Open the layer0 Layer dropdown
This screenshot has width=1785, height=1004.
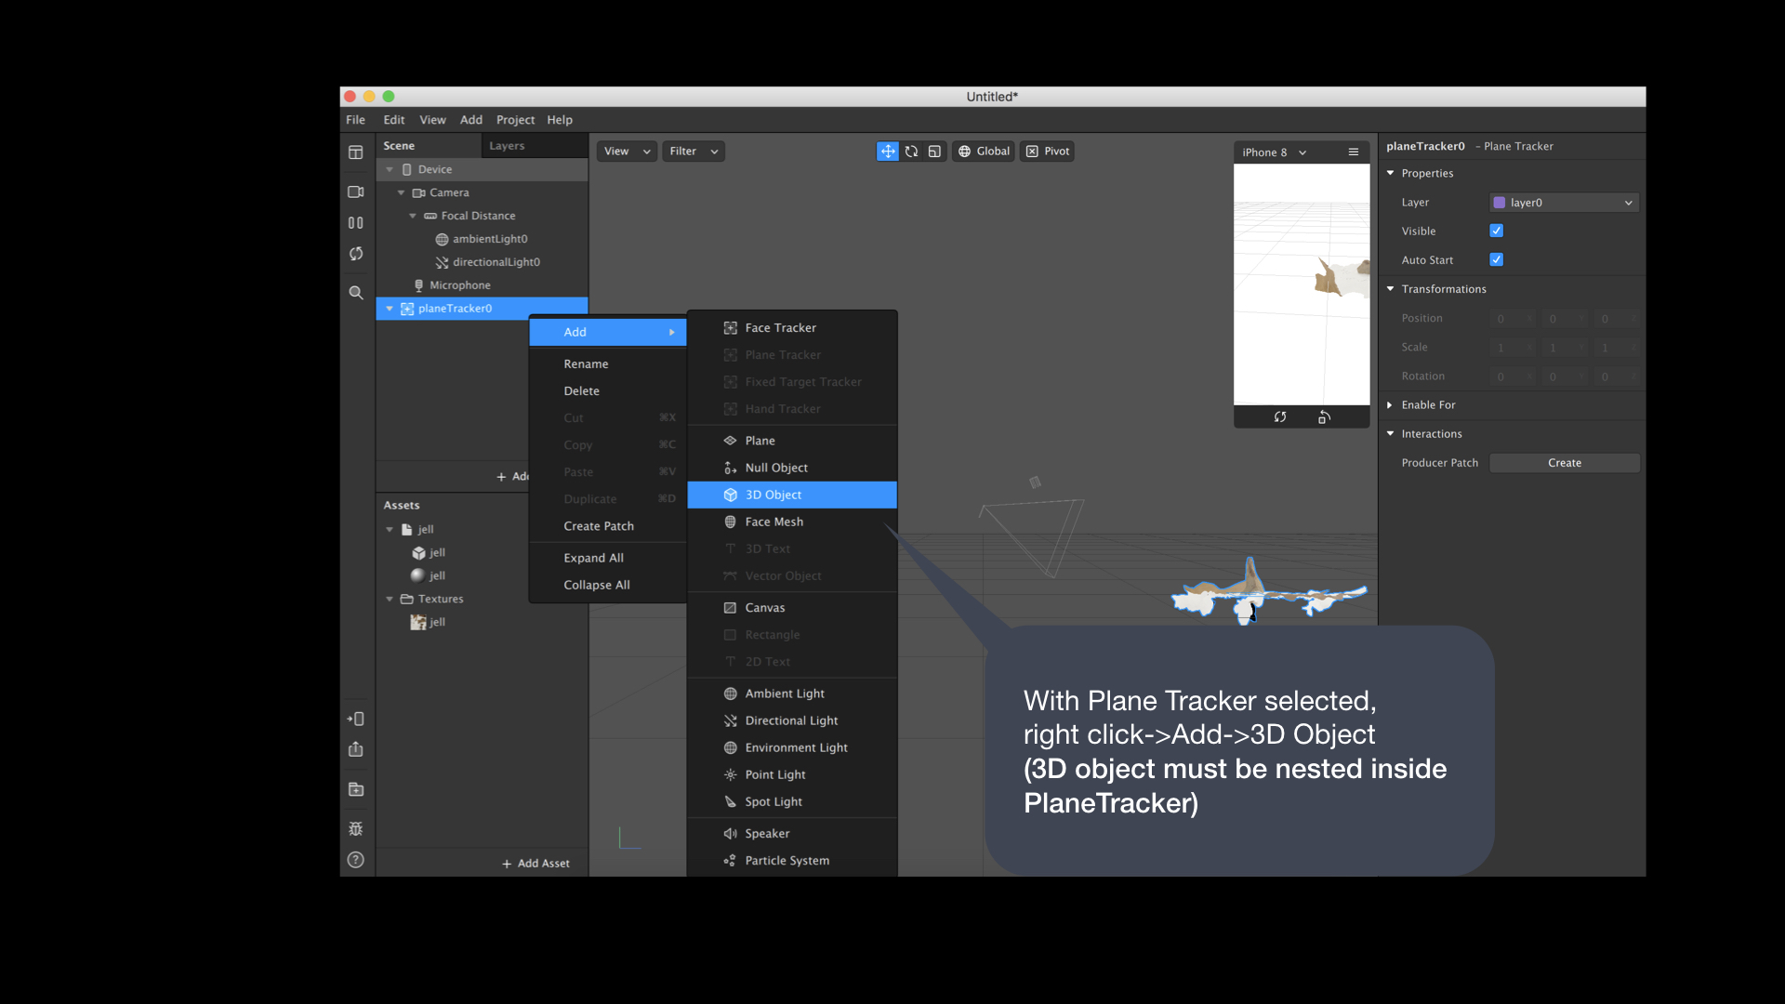[x=1564, y=203]
